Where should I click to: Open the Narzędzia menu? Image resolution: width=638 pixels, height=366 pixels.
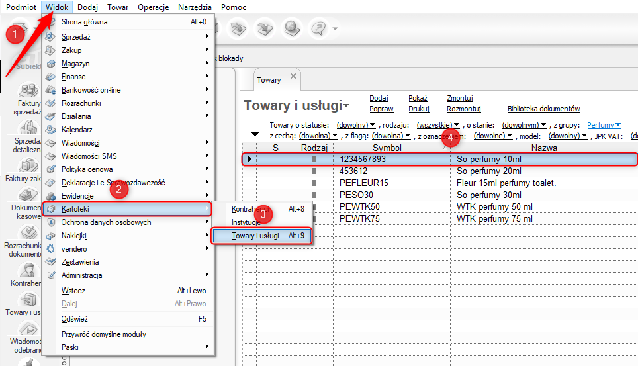195,7
